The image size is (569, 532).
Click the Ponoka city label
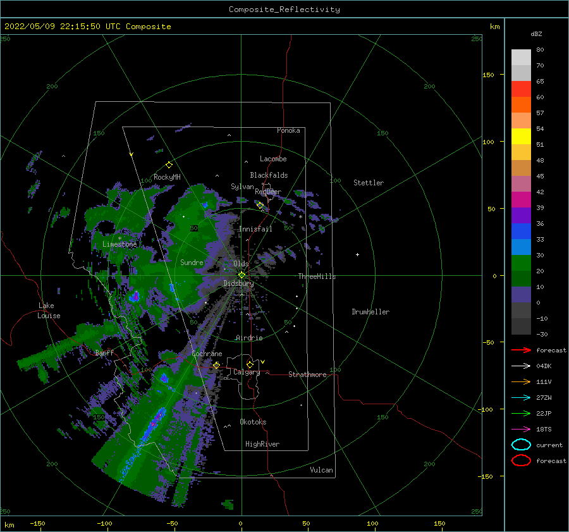[288, 130]
